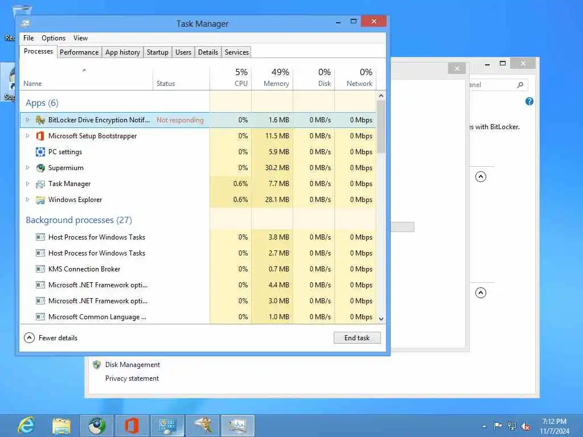583x437 pixels.
Task: Click the 'Not responding' status text
Action: click(180, 120)
